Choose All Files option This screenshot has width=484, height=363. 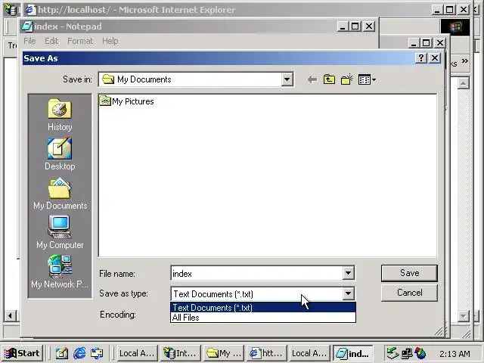pyautogui.click(x=263, y=318)
